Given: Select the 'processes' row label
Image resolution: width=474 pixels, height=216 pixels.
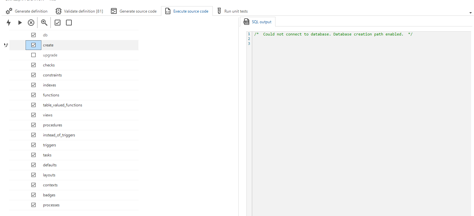Looking at the screenshot, I should tap(51, 205).
